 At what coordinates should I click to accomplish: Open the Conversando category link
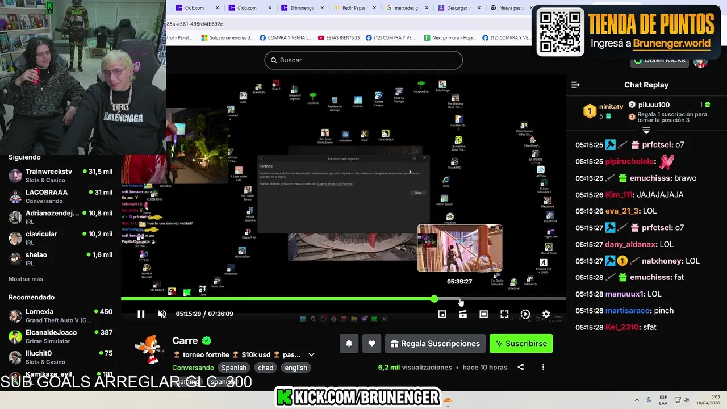click(193, 368)
